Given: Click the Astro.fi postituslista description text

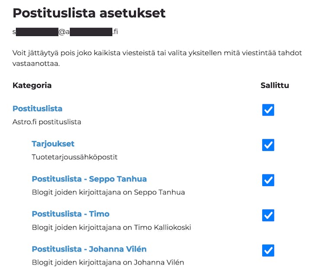Looking at the screenshot, I should (x=47, y=122).
